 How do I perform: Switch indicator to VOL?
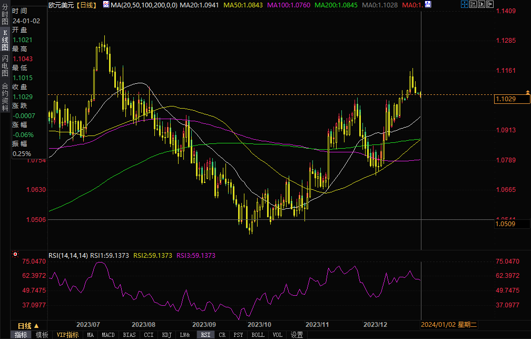(x=277, y=335)
